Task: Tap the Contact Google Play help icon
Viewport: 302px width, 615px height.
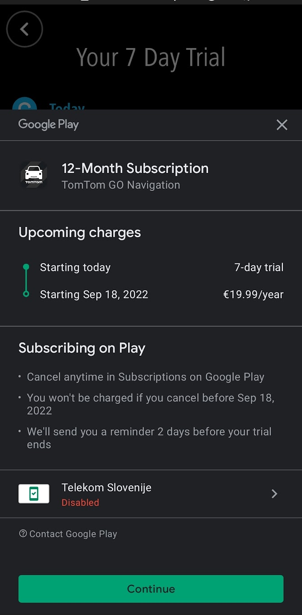Action: (23, 534)
